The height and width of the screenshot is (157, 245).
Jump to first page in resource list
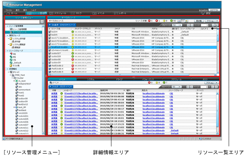point(188,25)
